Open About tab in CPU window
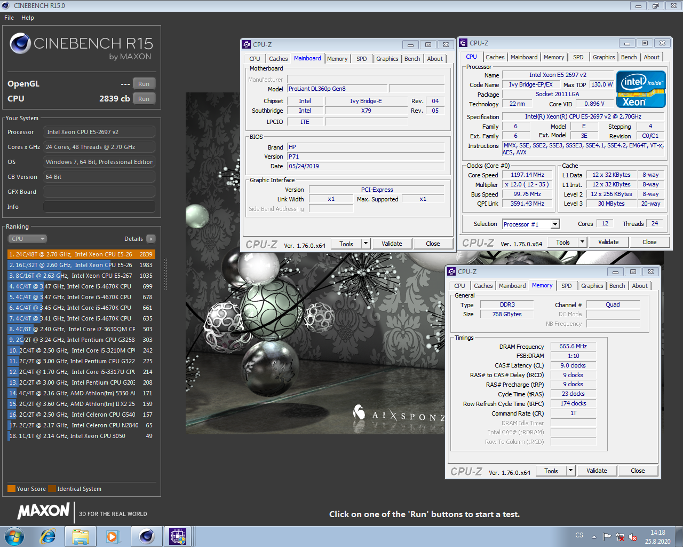The height and width of the screenshot is (547, 683). (x=652, y=57)
